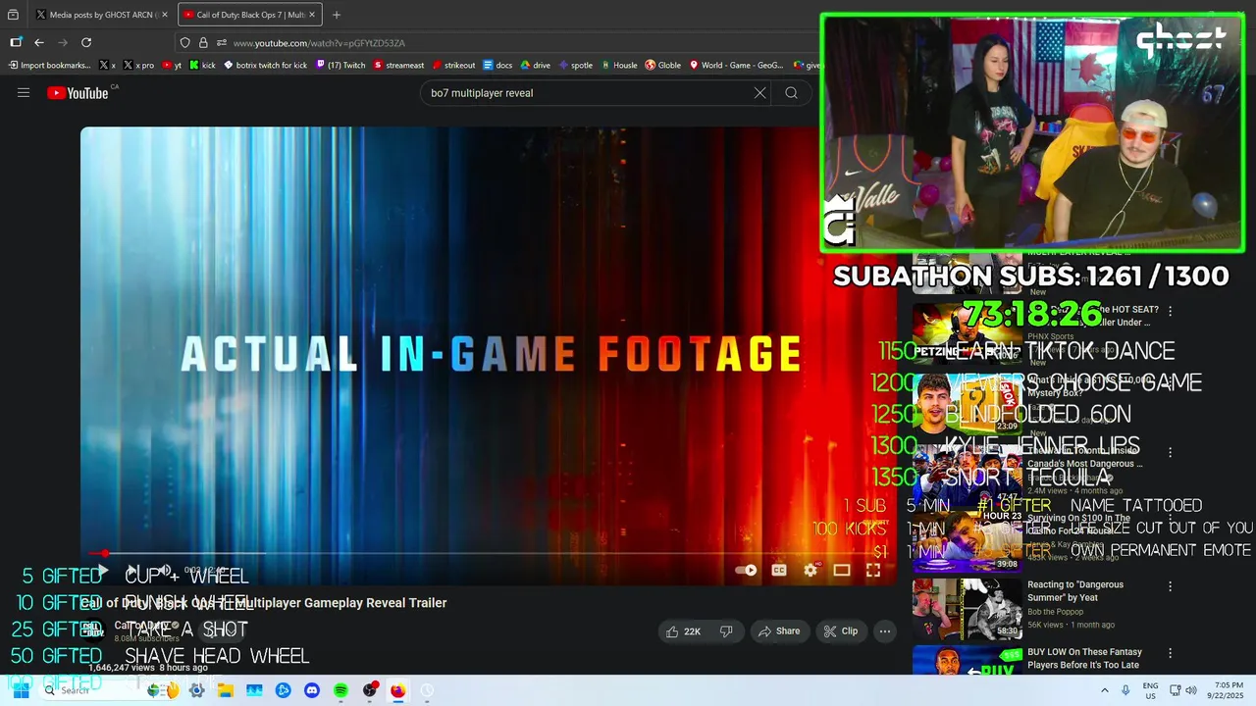Click the YouTube search magnifier button
This screenshot has height=706, width=1256.
pos(791,93)
